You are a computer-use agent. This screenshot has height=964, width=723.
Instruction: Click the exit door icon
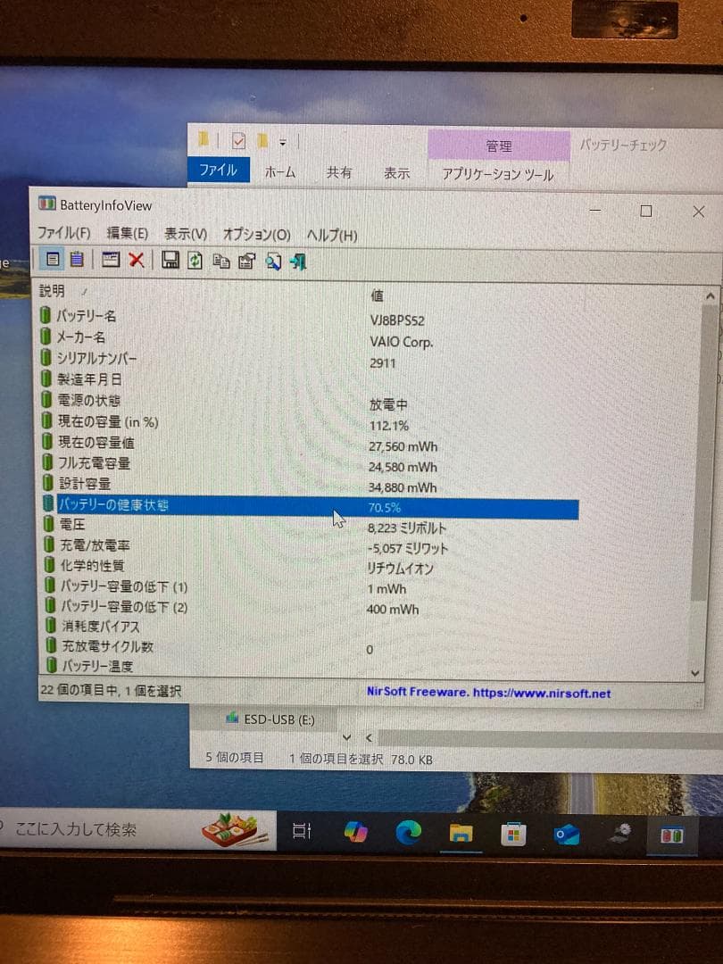(298, 262)
